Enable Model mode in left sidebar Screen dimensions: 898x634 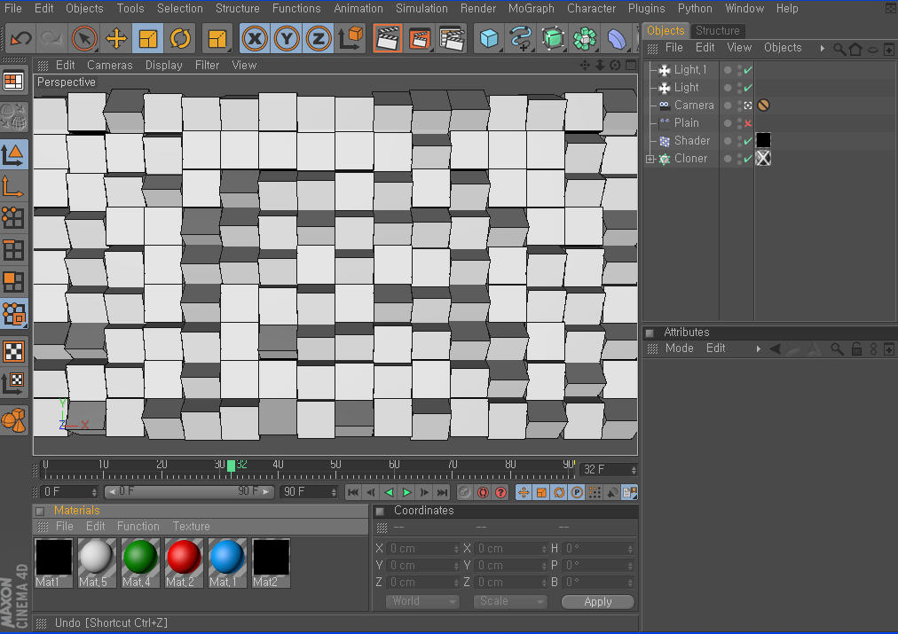point(13,154)
